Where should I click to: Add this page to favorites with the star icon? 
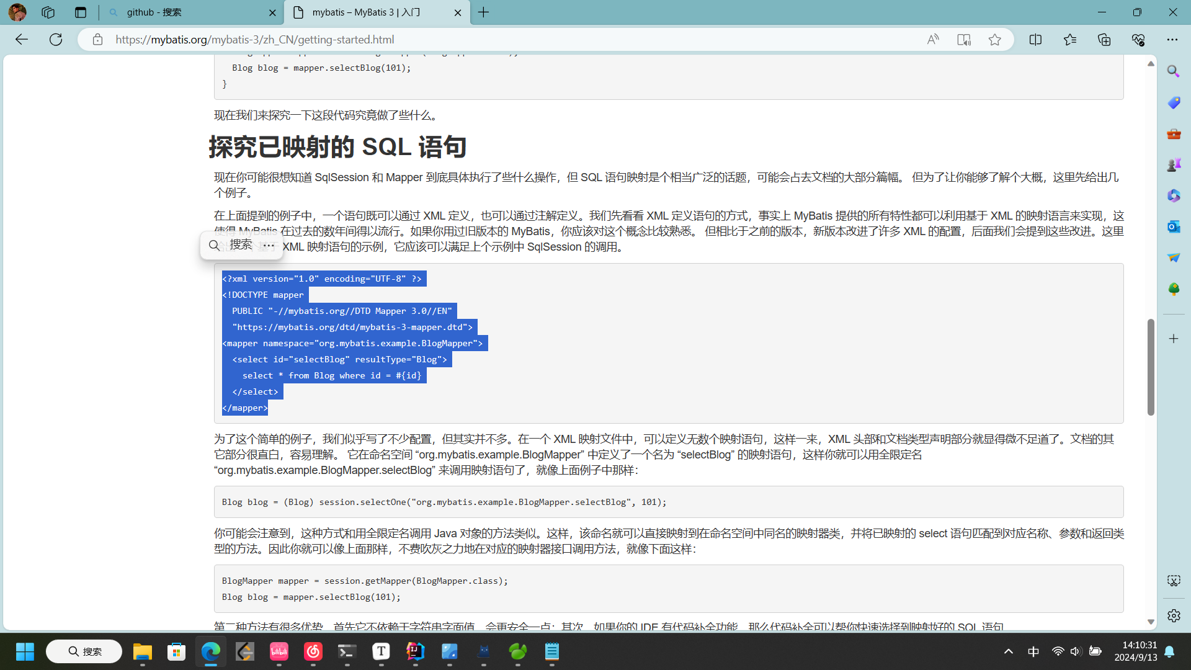click(995, 40)
